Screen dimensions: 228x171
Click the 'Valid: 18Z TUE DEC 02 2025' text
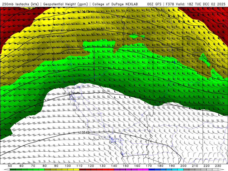pyautogui.click(x=201, y=4)
